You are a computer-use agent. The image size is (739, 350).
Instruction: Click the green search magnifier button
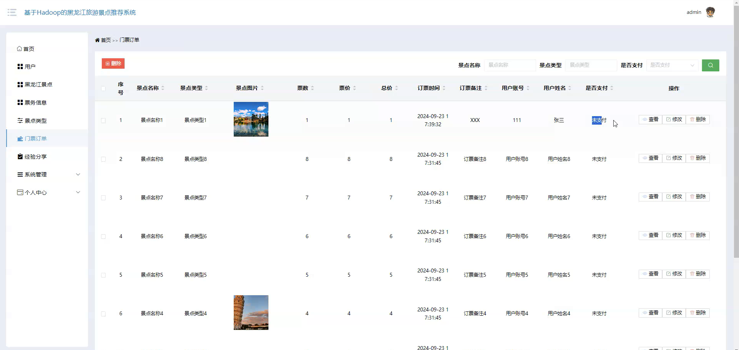pyautogui.click(x=710, y=65)
